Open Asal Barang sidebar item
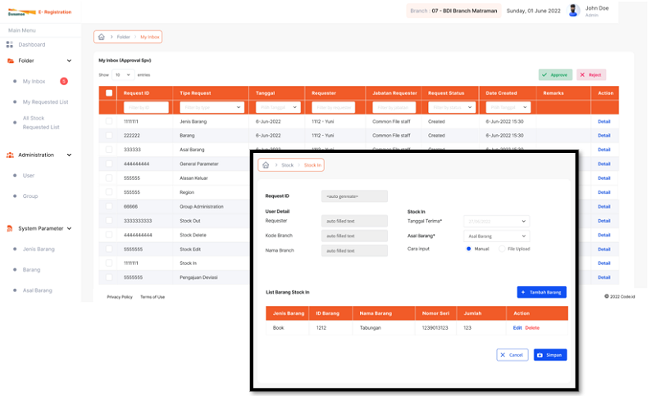Screen dimensions: 656x396 (37, 290)
